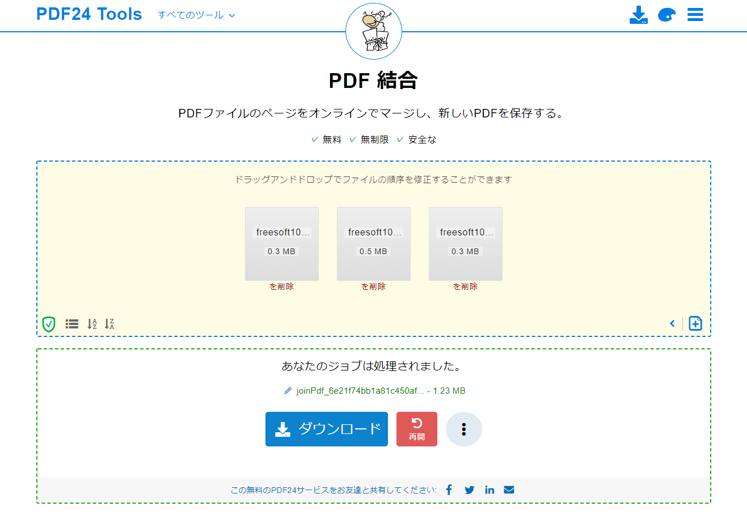Share the result via the Facebook icon
The image size is (747, 523).
(x=449, y=489)
